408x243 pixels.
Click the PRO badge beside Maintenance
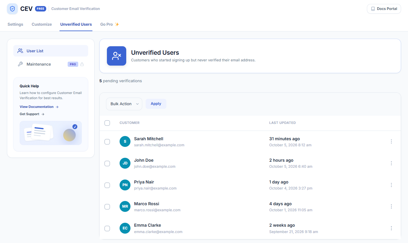coord(73,64)
